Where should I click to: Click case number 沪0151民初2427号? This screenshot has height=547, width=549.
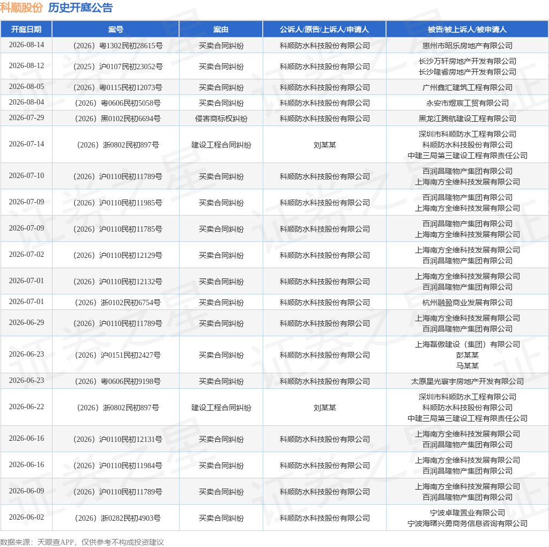[x=118, y=355]
